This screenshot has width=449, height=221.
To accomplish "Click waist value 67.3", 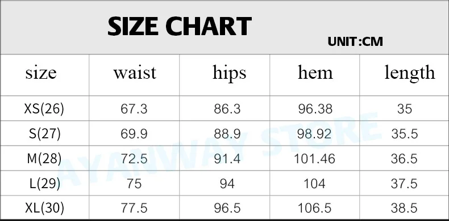I will click(x=134, y=109).
